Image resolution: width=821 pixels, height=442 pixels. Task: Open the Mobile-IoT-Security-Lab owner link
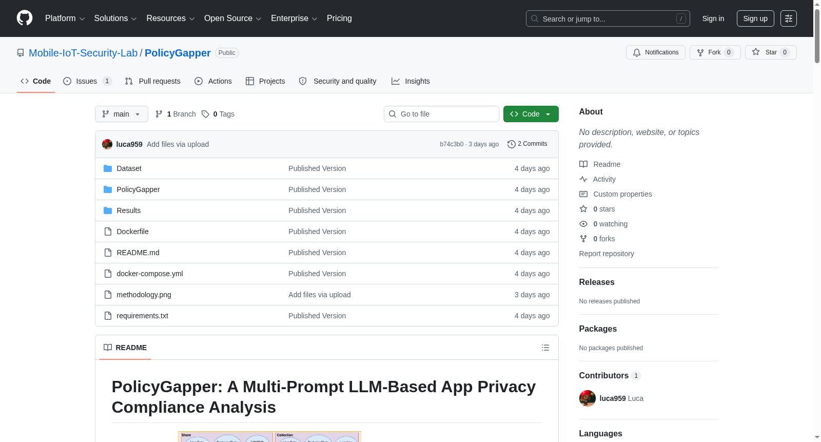[x=83, y=53]
